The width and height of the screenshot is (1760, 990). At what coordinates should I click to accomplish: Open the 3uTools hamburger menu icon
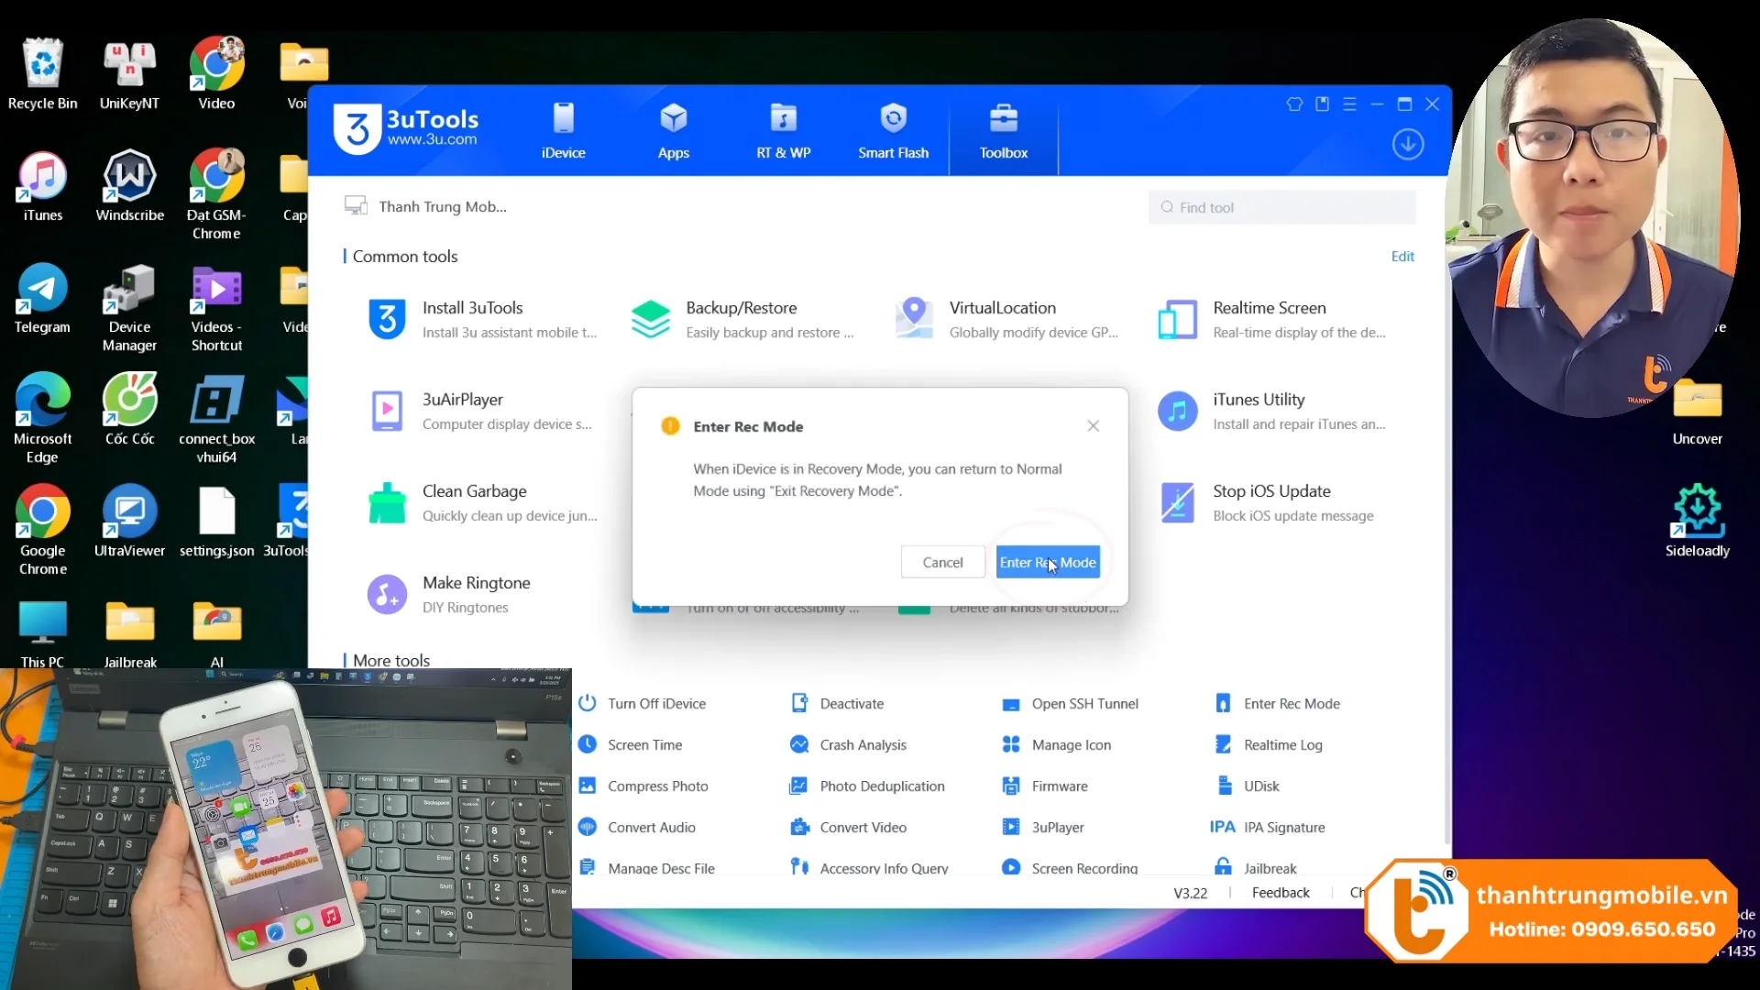[1349, 104]
